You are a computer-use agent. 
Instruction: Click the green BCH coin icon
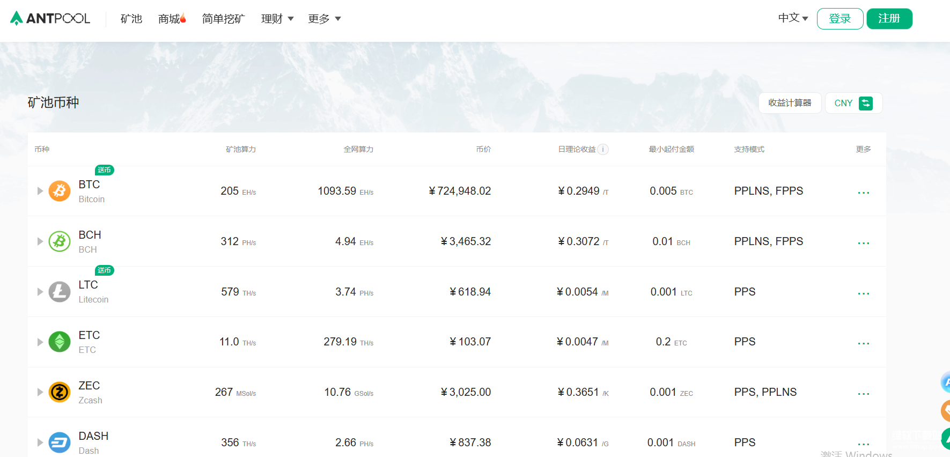point(60,241)
